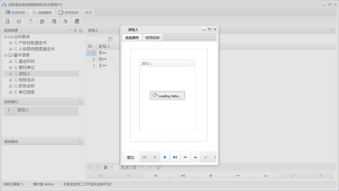Go to next record in 送检人 dialog
339x191 pixels.
(x=165, y=157)
